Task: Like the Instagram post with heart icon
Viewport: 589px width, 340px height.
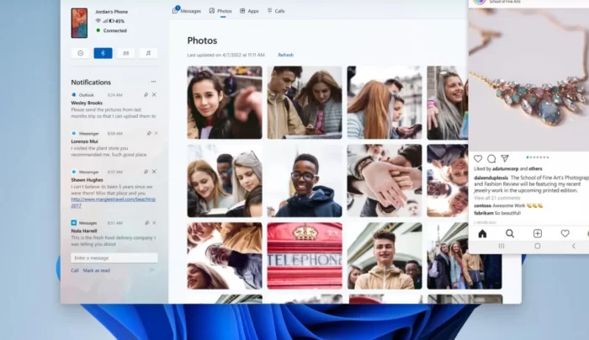Action: [478, 158]
